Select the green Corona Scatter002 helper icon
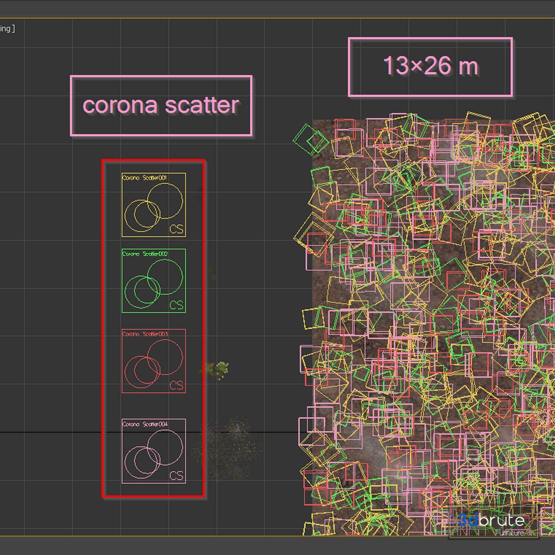 click(x=154, y=281)
